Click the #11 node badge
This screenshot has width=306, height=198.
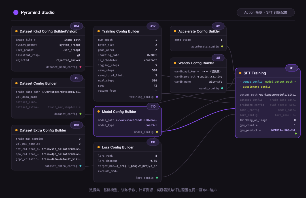153,142
